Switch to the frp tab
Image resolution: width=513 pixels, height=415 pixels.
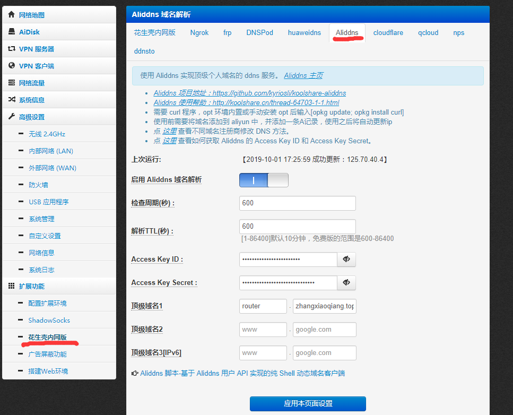coord(228,33)
